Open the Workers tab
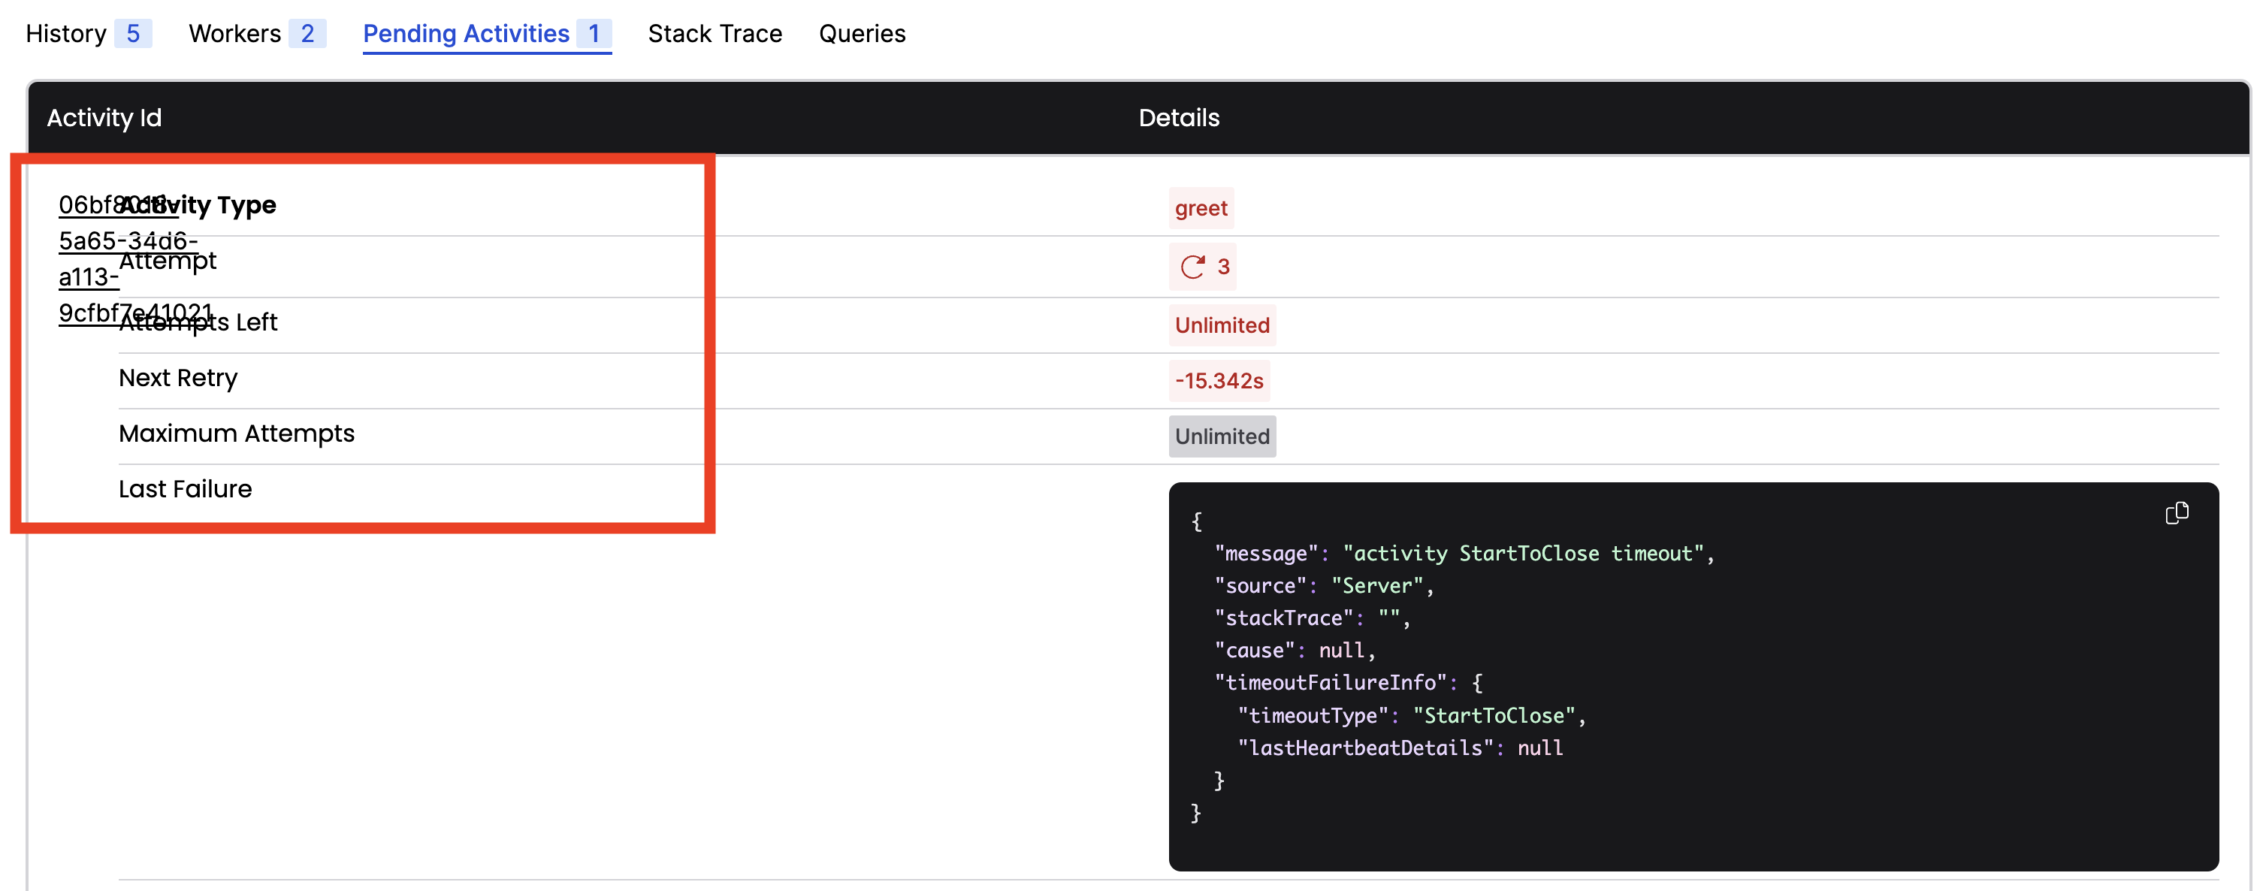 [234, 33]
